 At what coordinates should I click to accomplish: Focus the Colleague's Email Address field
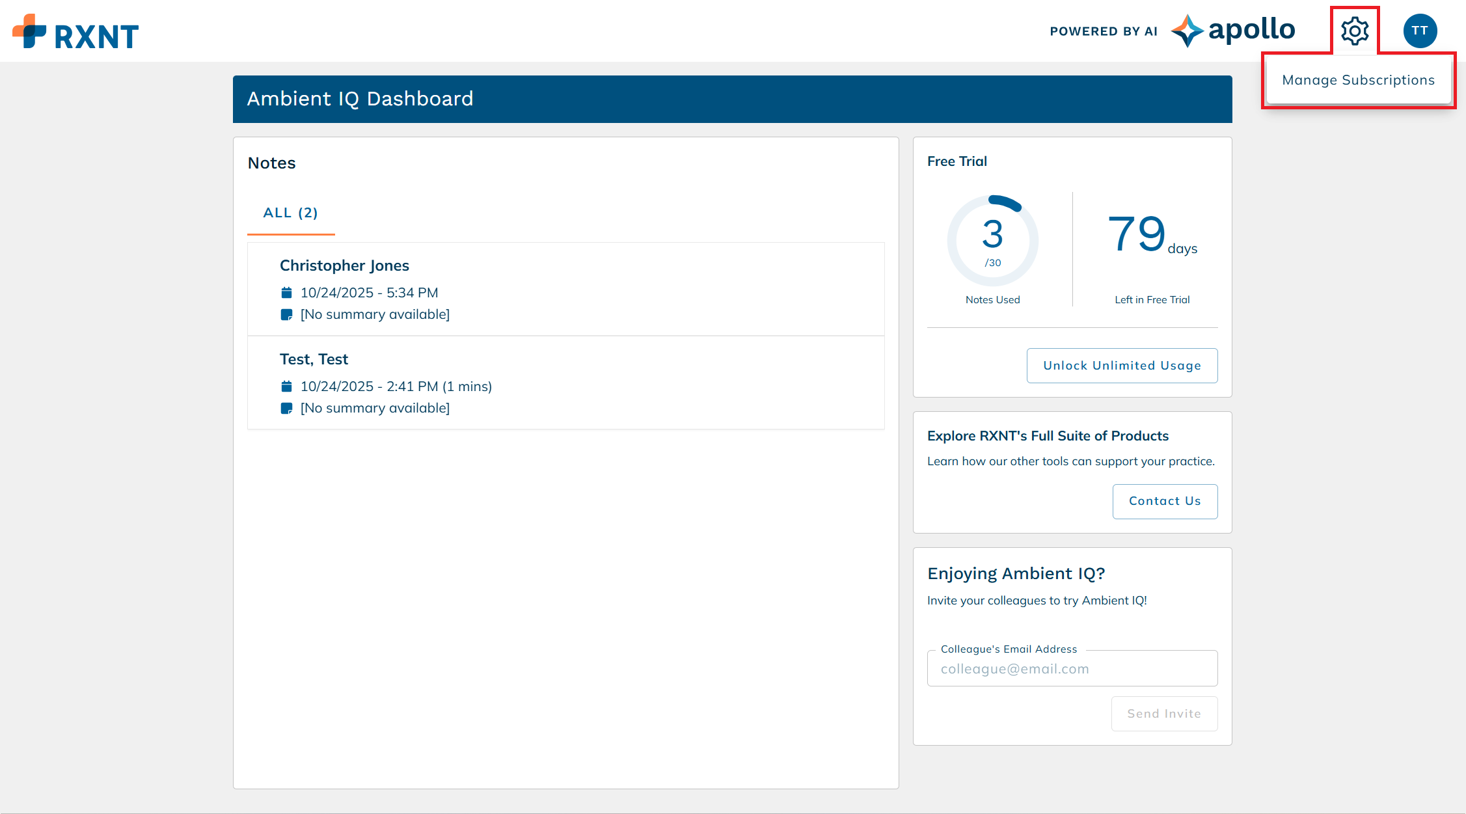coord(1072,669)
